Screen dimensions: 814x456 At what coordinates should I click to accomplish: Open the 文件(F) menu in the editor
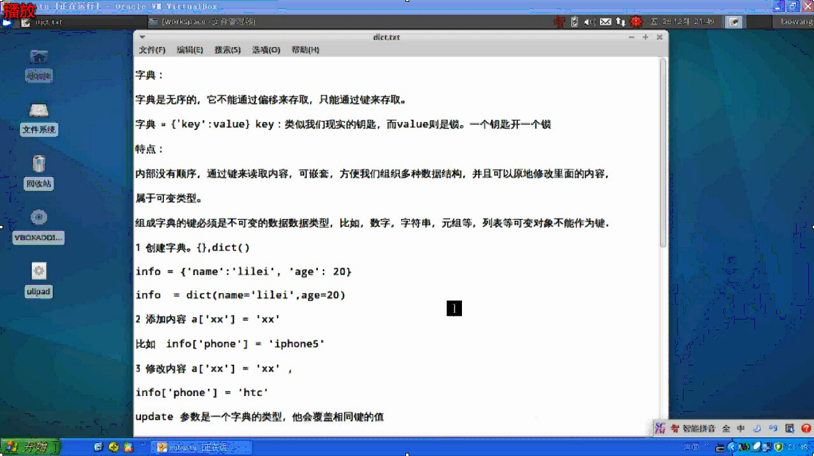[x=151, y=50]
